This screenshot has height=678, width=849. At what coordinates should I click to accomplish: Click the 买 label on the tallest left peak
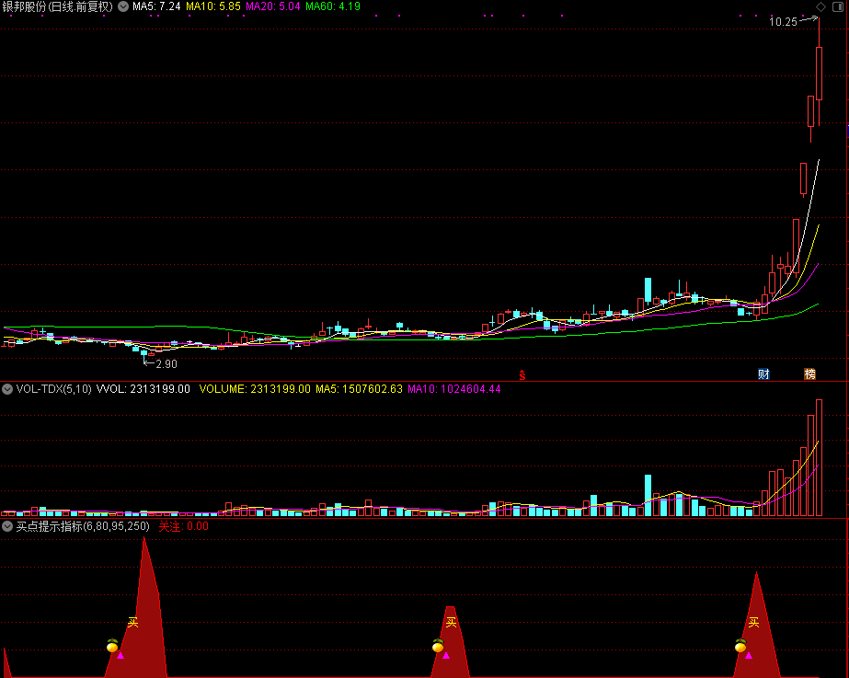point(133,622)
